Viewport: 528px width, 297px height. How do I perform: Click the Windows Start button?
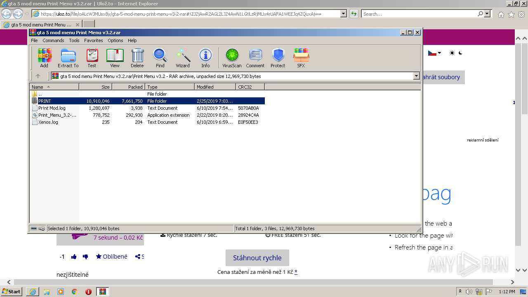(12, 292)
